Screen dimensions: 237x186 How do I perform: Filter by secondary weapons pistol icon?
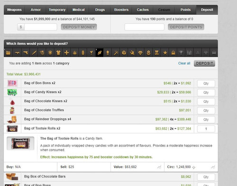26,53
